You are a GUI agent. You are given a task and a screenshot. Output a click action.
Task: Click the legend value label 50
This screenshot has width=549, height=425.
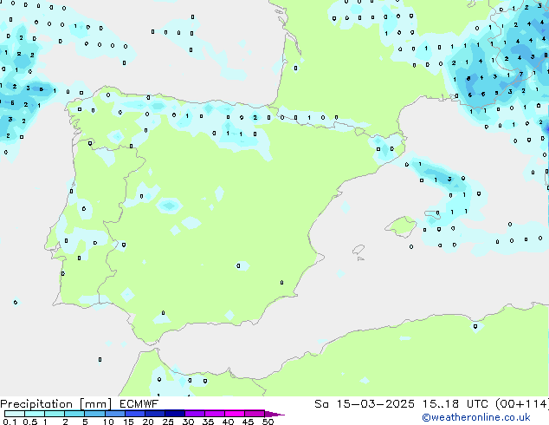(268, 422)
